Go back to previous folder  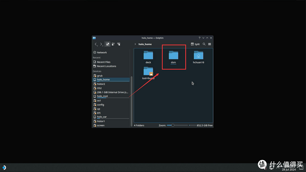(96, 44)
